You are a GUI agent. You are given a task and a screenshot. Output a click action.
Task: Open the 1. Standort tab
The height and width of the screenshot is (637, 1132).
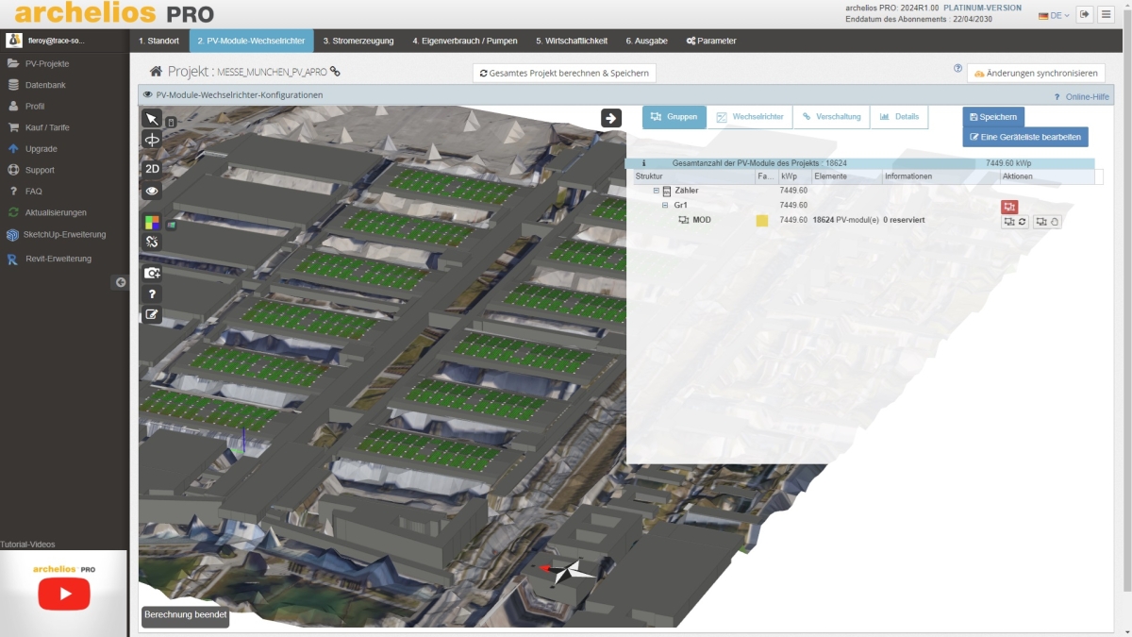tap(159, 41)
